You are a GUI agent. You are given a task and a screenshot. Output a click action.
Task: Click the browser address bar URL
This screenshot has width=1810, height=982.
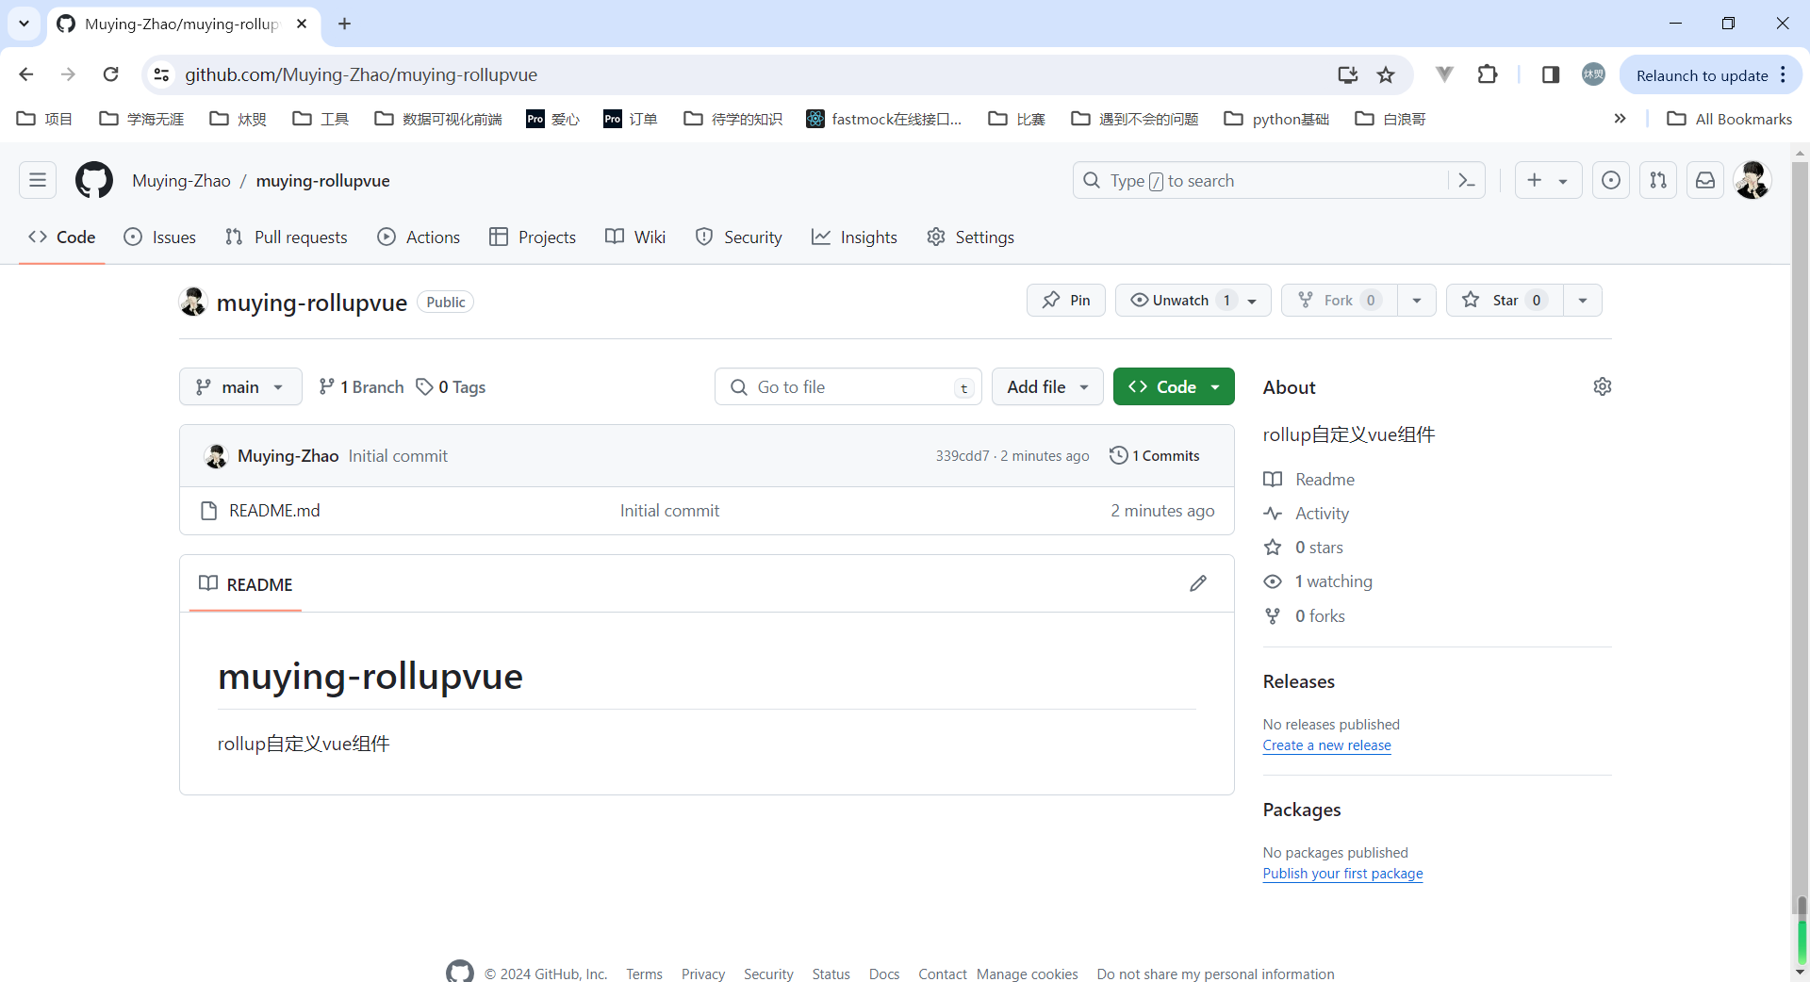pos(361,74)
